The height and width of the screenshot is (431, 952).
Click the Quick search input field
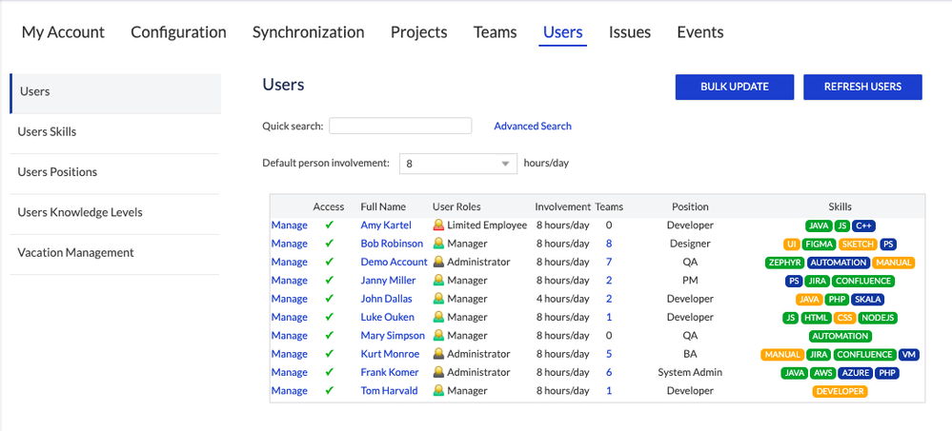[400, 126]
